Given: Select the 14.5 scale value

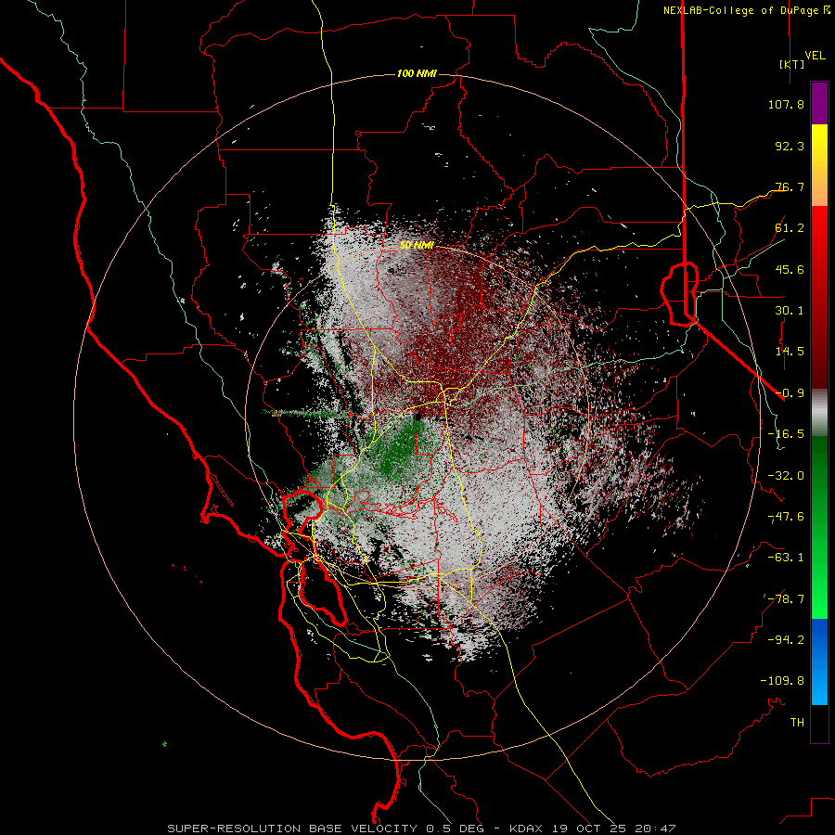Looking at the screenshot, I should pos(790,352).
